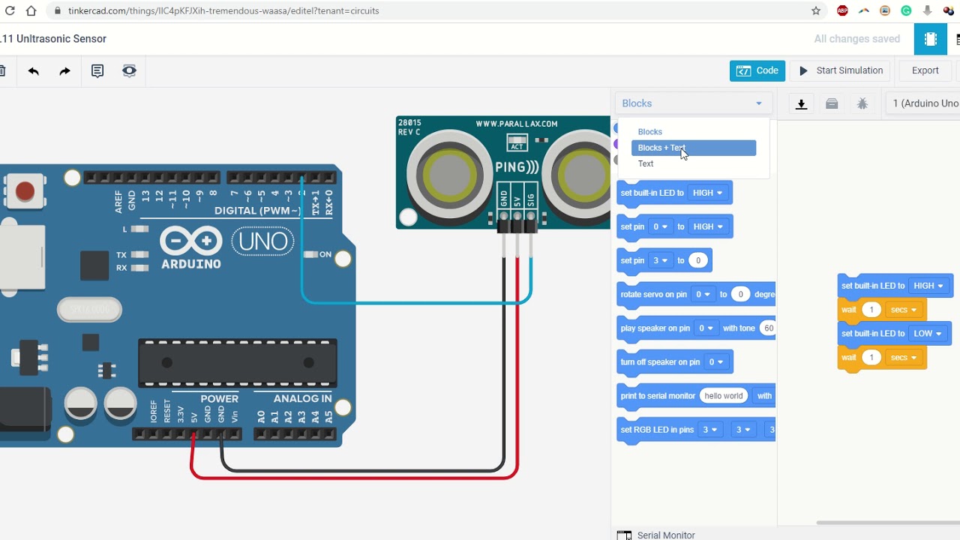This screenshot has width=960, height=540.
Task: Click the image extension icon
Action: pyautogui.click(x=885, y=10)
